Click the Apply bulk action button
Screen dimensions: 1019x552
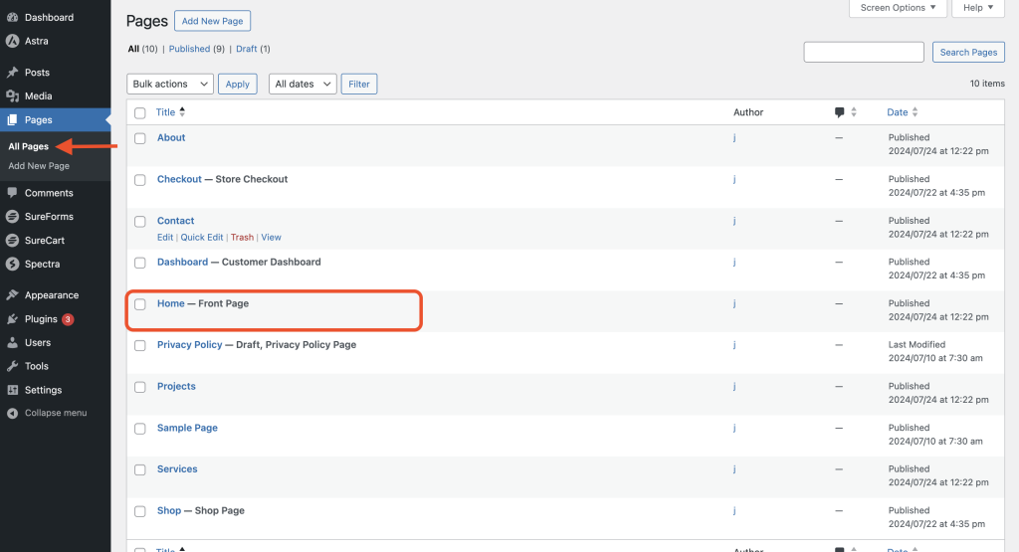point(237,84)
